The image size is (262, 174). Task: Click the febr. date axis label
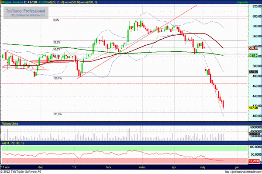click(x=109, y=167)
